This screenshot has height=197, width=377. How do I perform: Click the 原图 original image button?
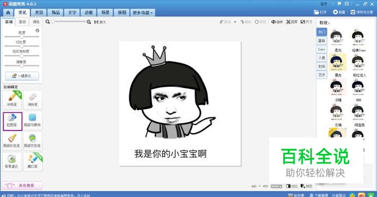pos(260,22)
